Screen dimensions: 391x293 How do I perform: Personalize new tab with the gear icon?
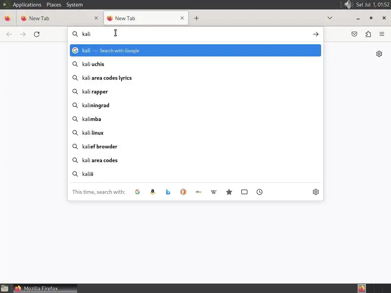(x=379, y=54)
